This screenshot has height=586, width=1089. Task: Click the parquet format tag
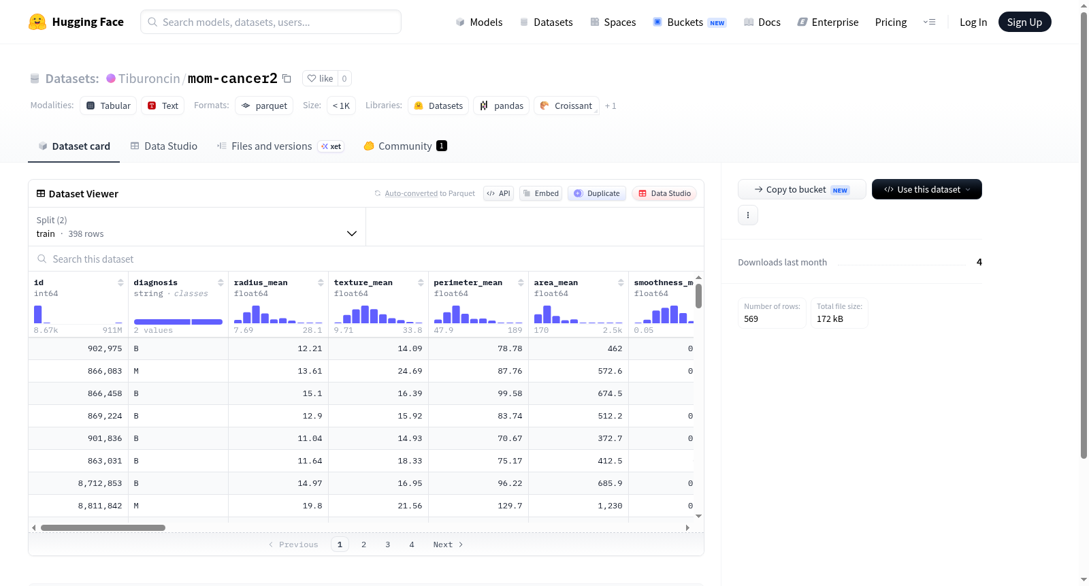[264, 105]
